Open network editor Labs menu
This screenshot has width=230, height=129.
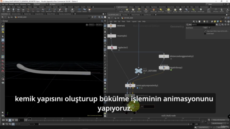139,21
